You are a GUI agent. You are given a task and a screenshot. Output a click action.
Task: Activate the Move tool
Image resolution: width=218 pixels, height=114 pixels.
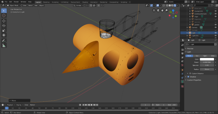coord(4,21)
